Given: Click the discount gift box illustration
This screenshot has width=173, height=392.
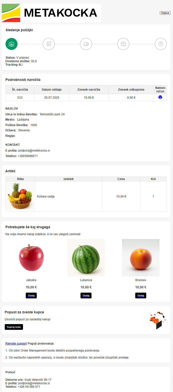Looking at the screenshot, I should 156,320.
